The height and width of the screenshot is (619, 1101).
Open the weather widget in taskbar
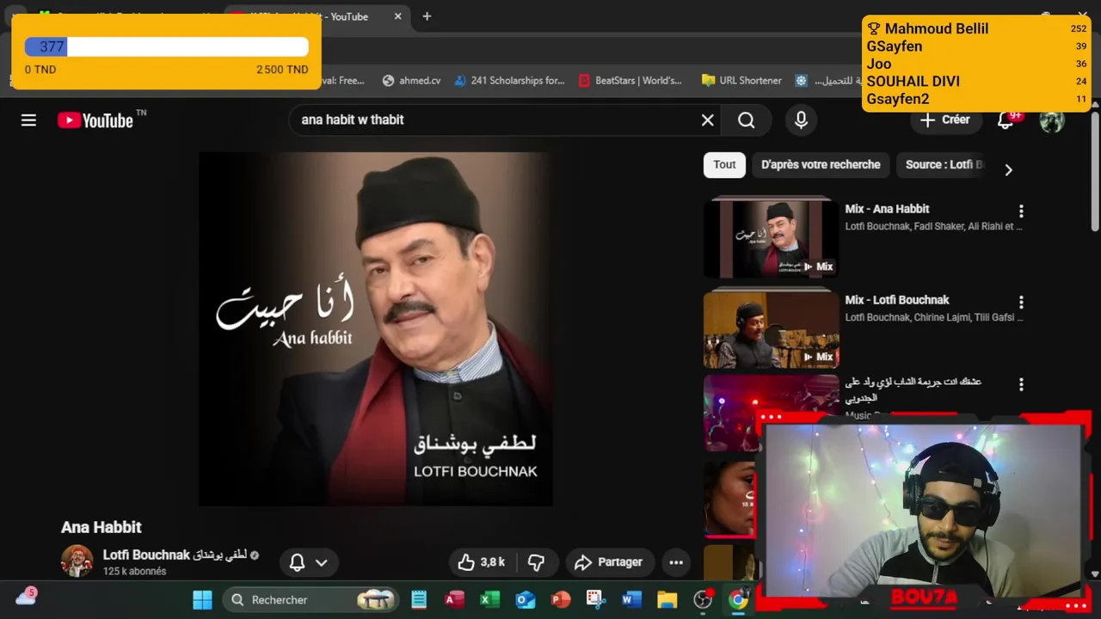pyautogui.click(x=26, y=597)
